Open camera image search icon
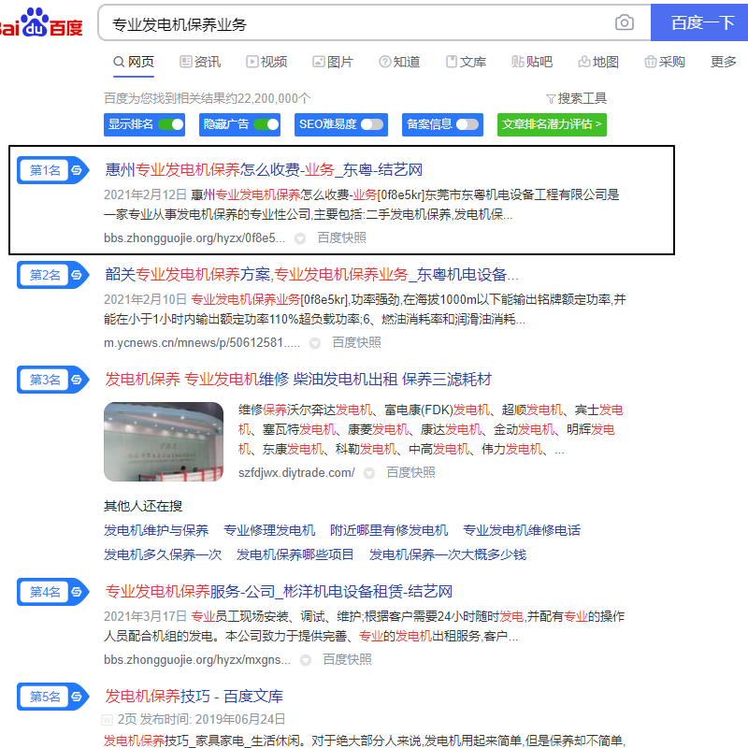Screen dimensions: 748x748 click(x=624, y=22)
